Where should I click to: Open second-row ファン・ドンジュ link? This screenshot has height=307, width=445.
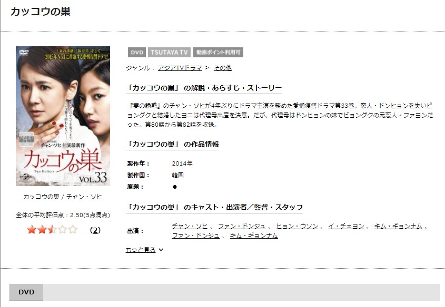(x=196, y=236)
